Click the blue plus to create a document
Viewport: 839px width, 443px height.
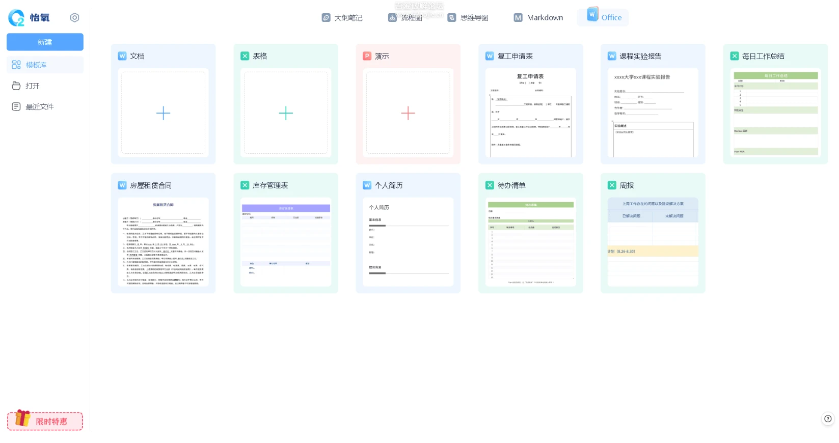coord(163,113)
